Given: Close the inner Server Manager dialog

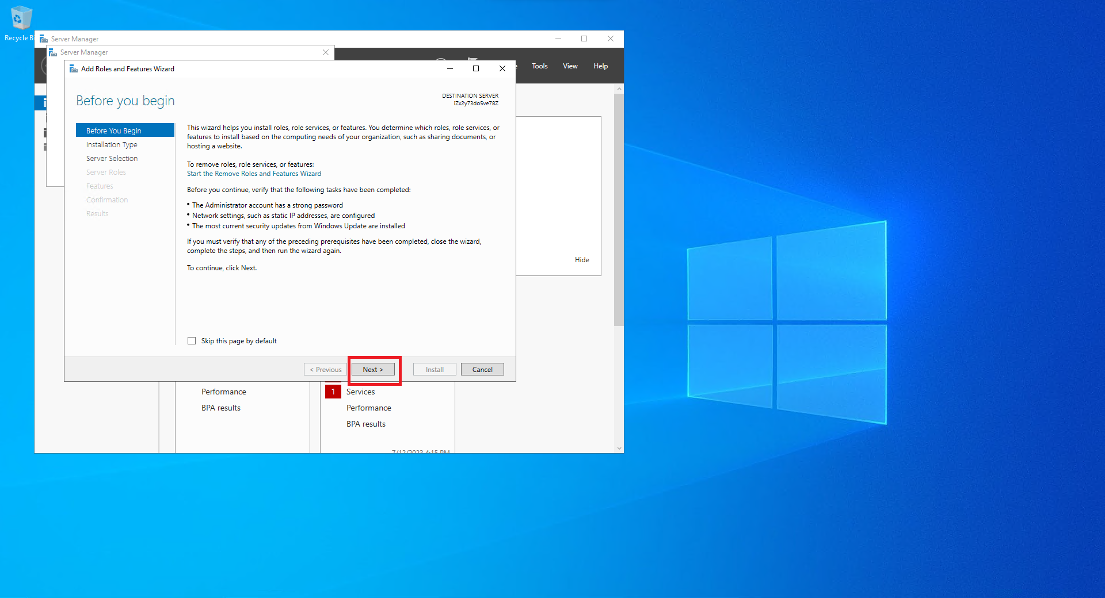Looking at the screenshot, I should [x=326, y=52].
